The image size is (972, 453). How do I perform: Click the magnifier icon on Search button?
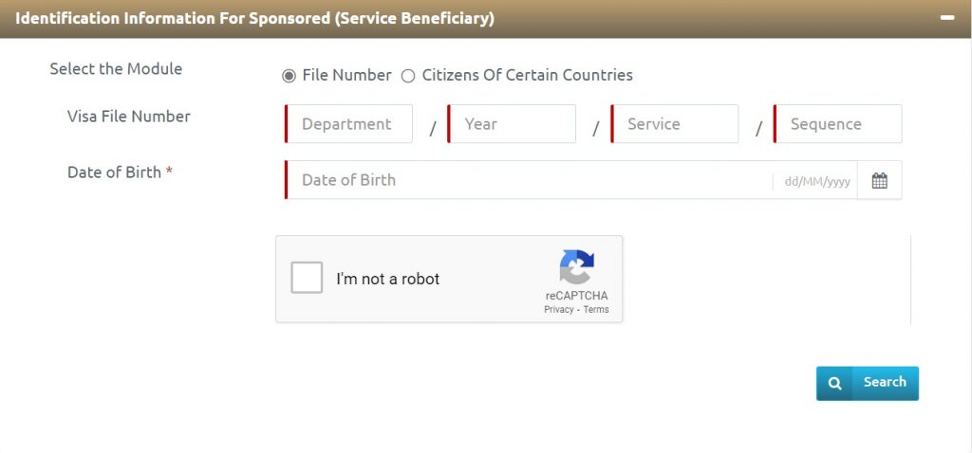coord(834,383)
